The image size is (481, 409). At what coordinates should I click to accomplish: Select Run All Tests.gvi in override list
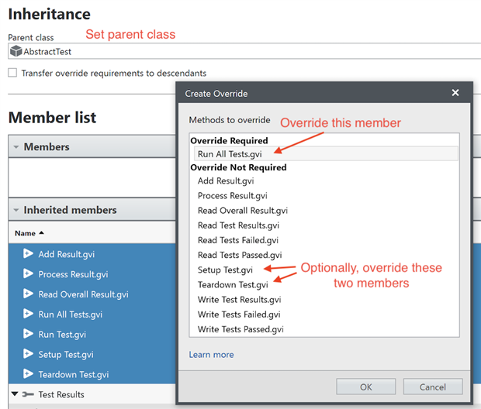click(x=230, y=154)
